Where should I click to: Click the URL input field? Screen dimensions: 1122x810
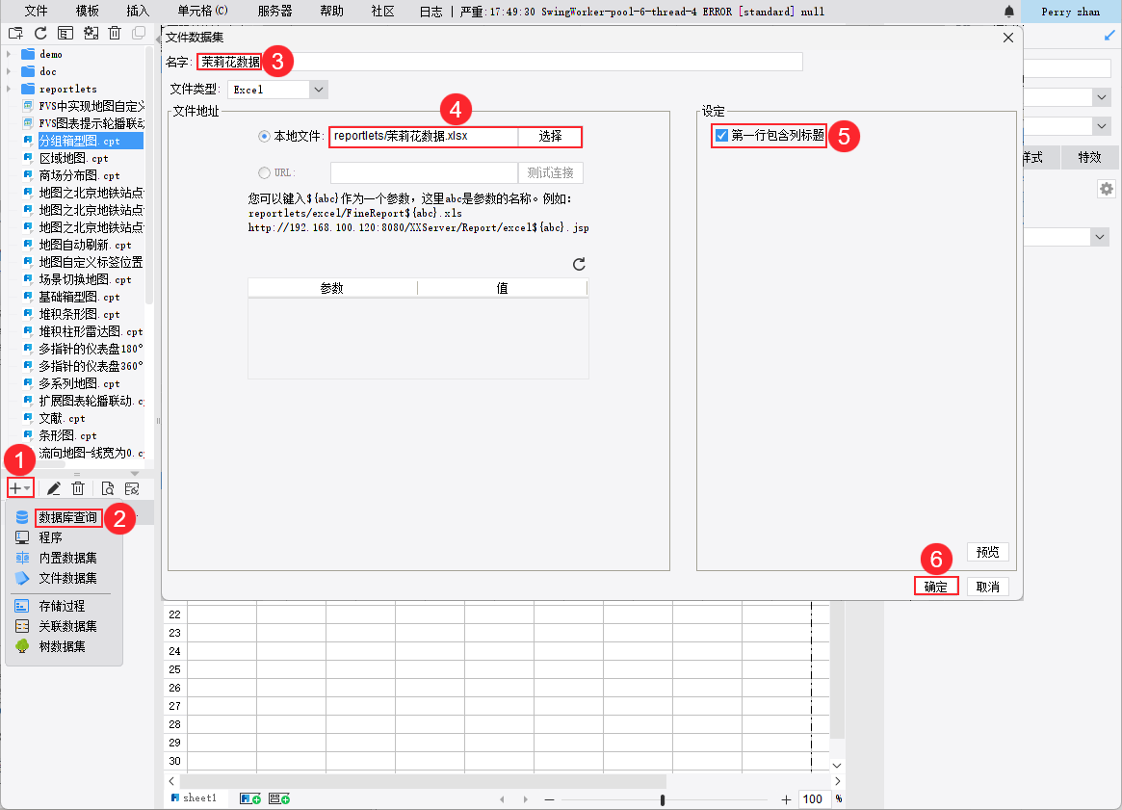pos(424,172)
